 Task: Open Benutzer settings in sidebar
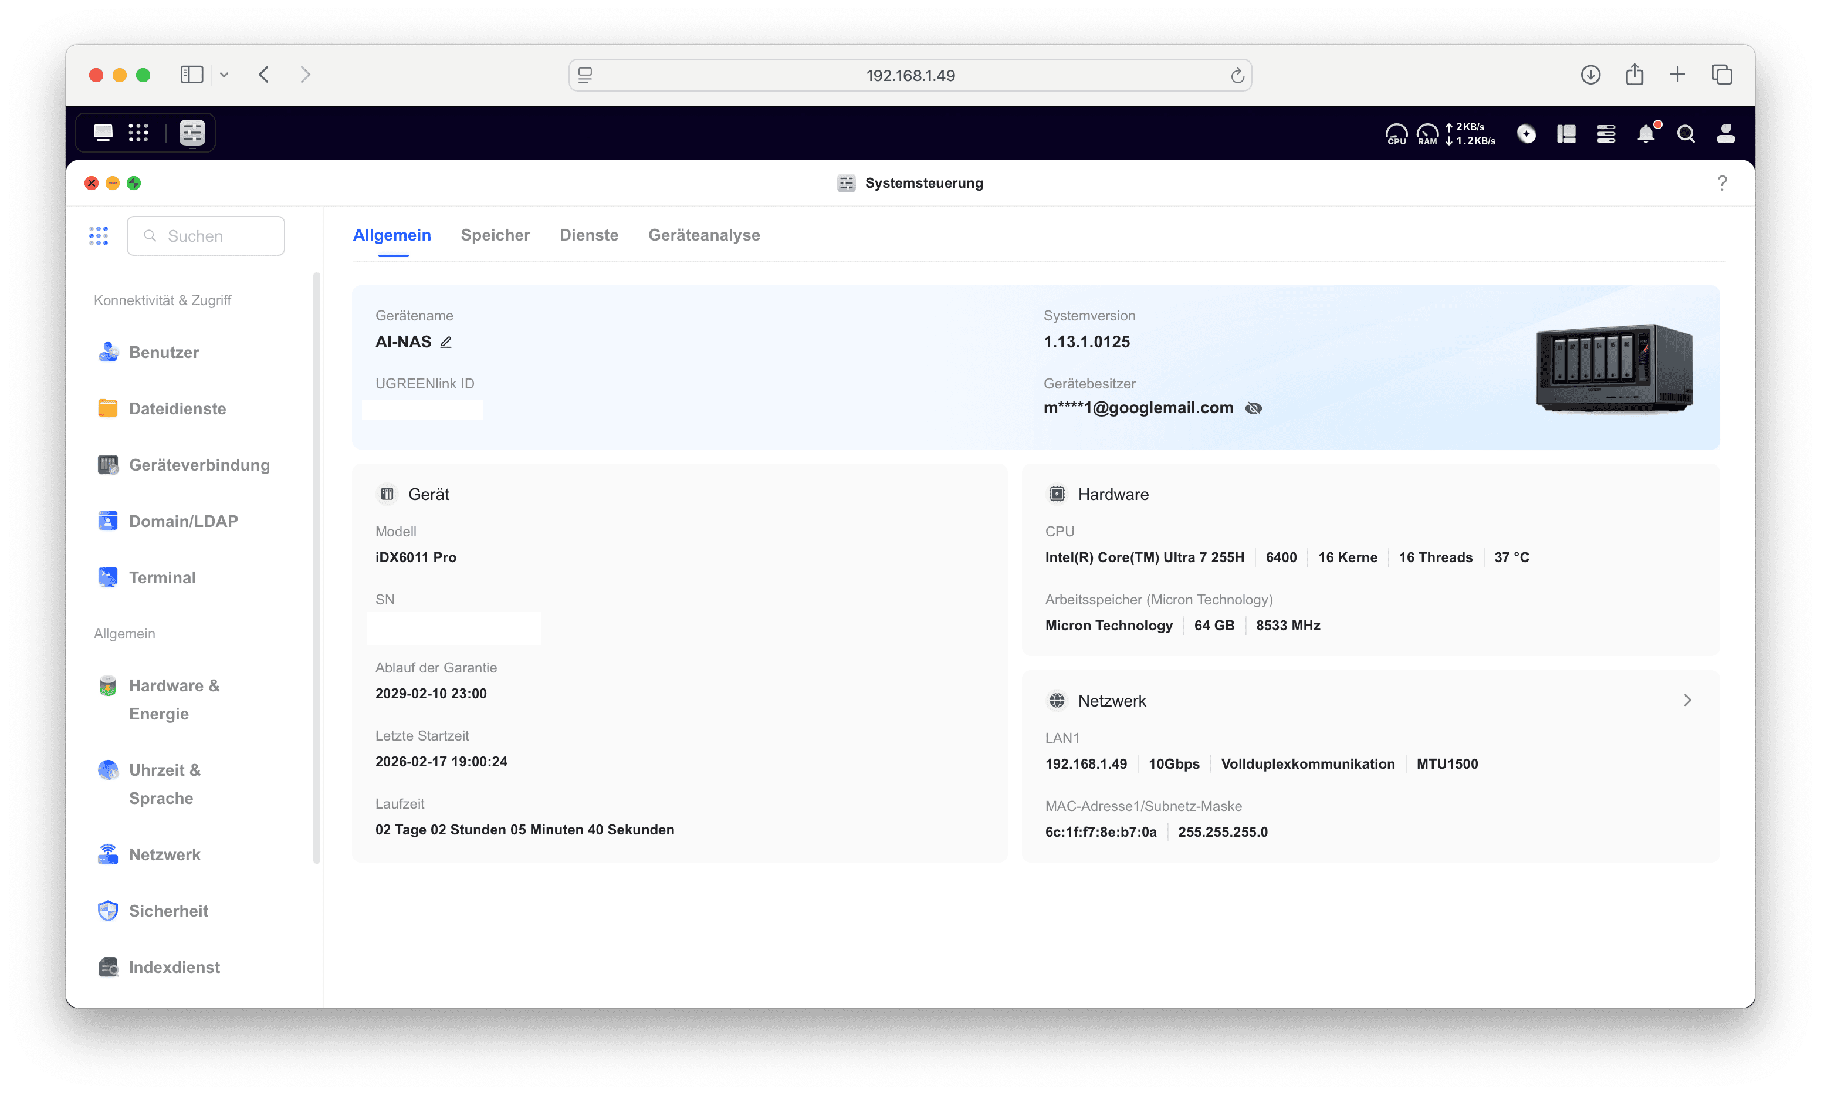pos(164,352)
